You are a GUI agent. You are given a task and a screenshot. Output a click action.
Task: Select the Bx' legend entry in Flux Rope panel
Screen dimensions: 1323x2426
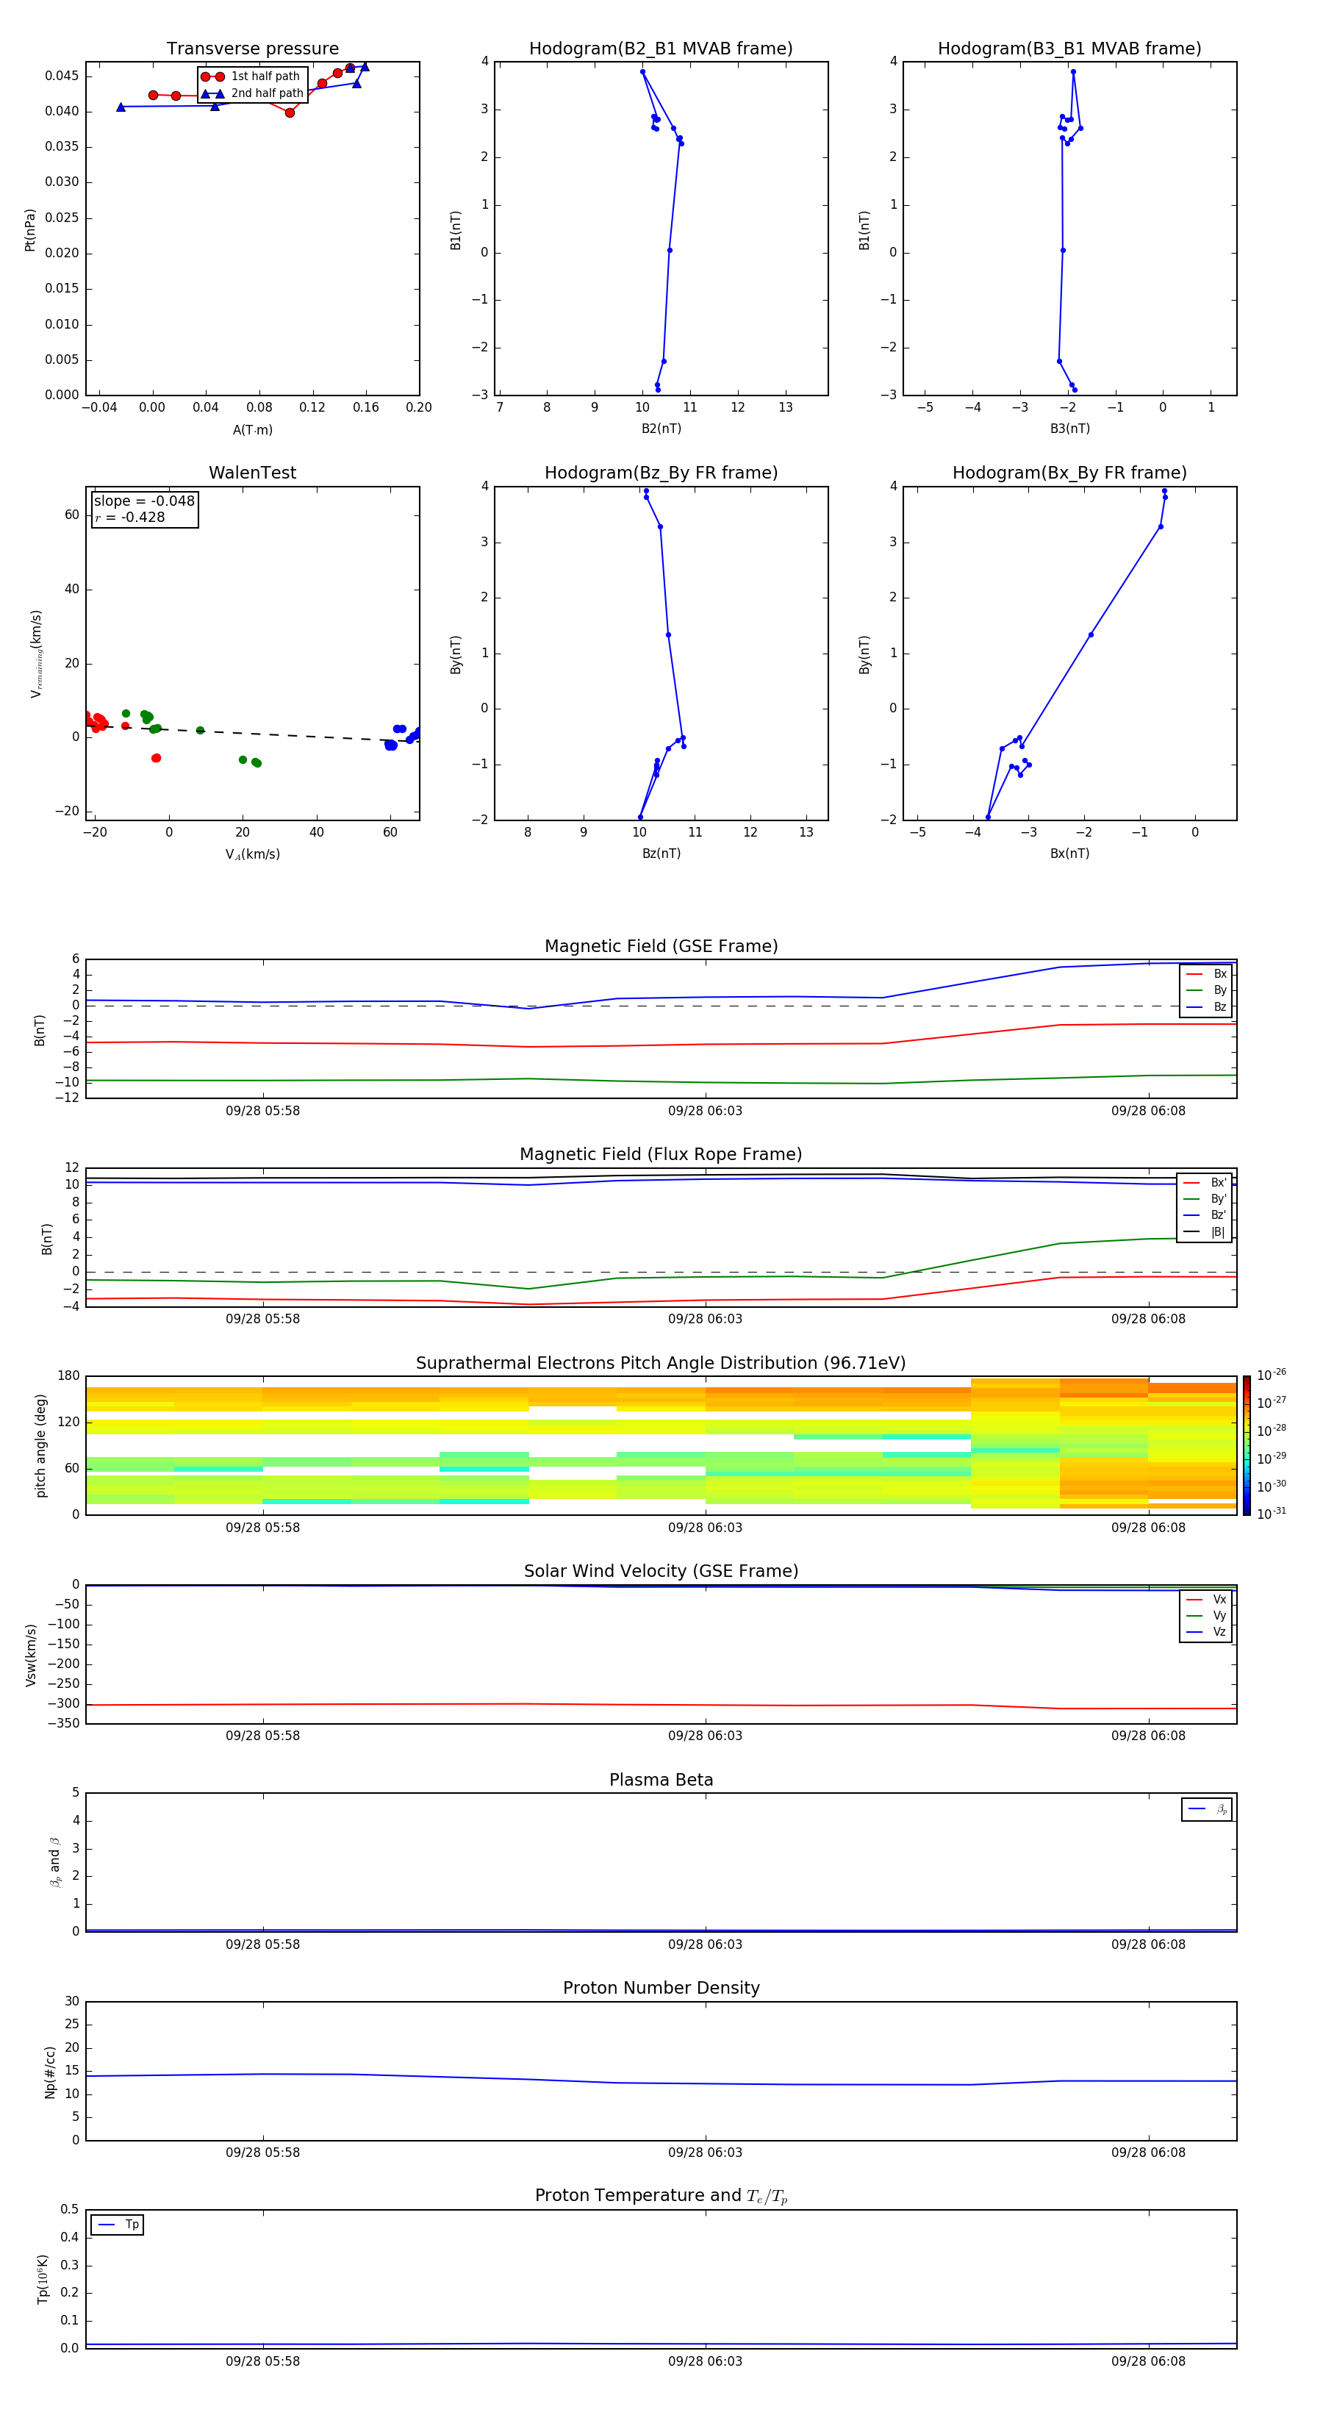[x=1205, y=1183]
